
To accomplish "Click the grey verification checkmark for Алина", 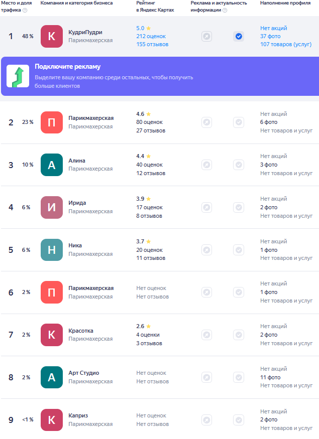I will click(239, 165).
